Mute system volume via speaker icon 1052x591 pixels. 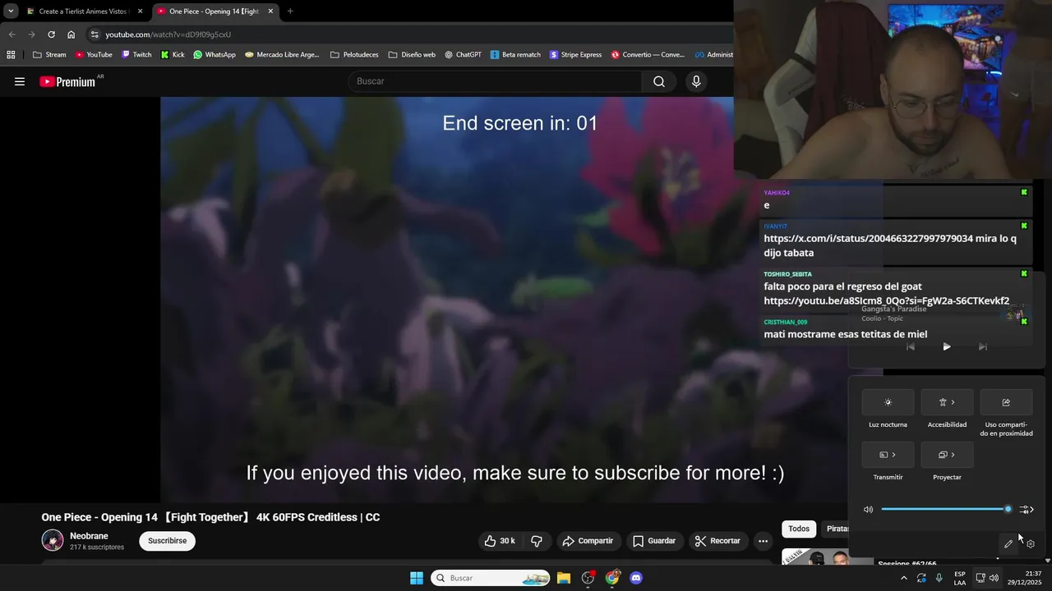click(868, 510)
